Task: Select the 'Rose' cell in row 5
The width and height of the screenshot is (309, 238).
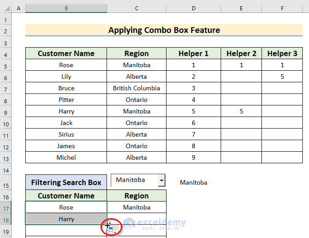Action: tap(66, 65)
